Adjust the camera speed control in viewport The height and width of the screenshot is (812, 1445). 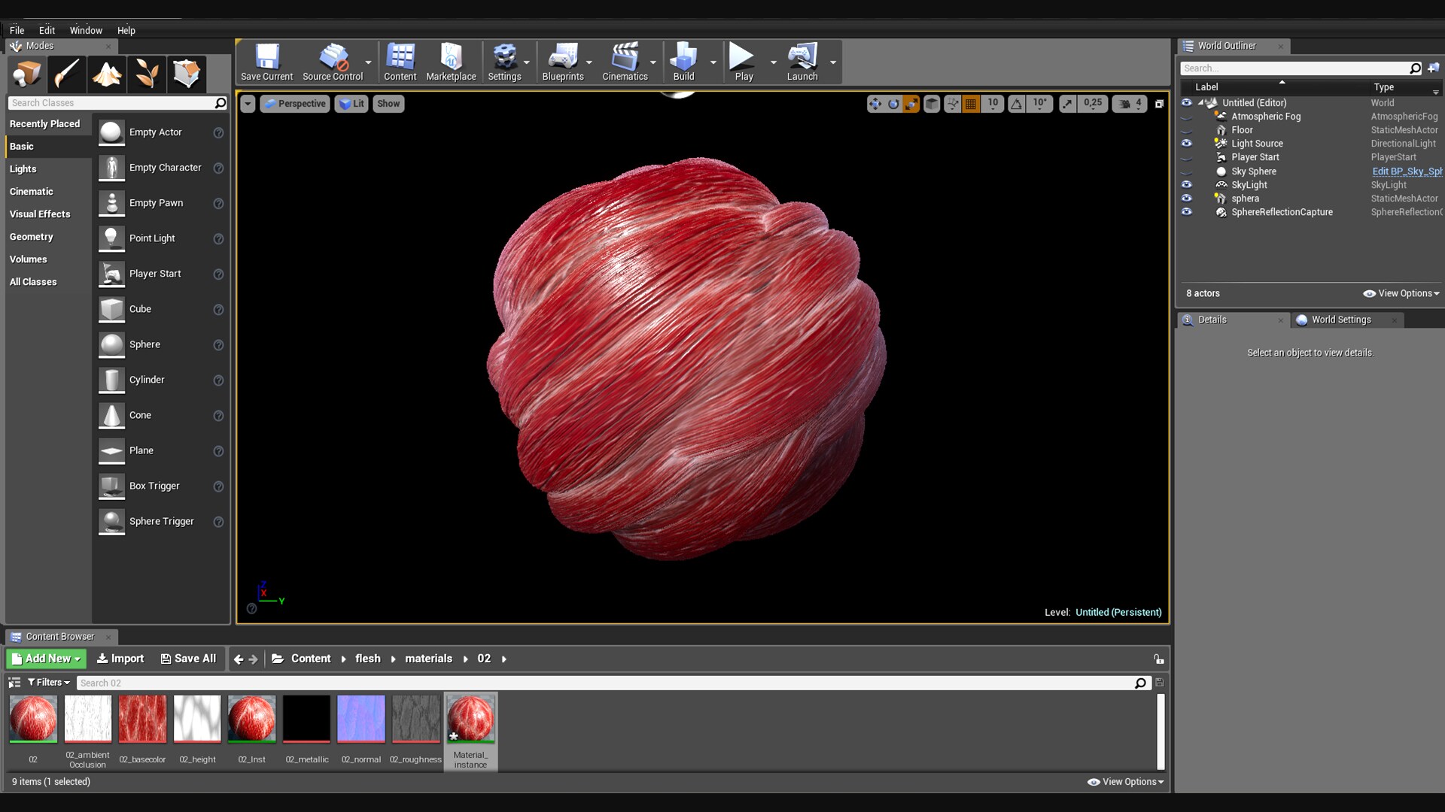(1128, 104)
